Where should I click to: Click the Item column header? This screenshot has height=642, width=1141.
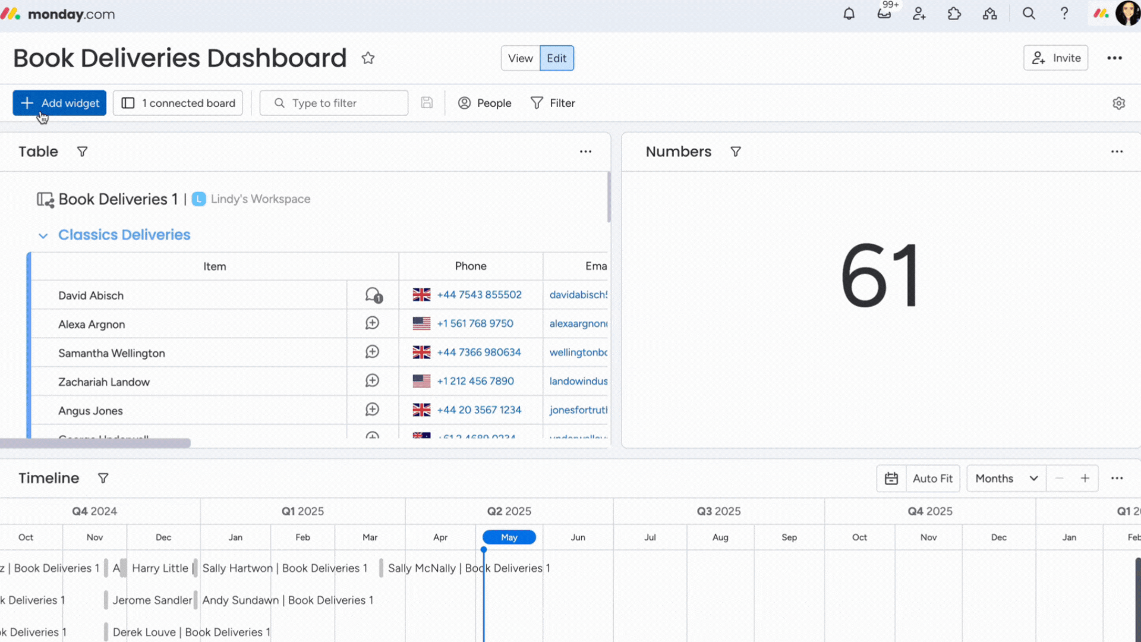click(x=215, y=266)
